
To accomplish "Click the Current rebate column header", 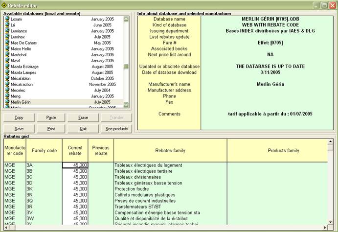I will coord(75,150).
